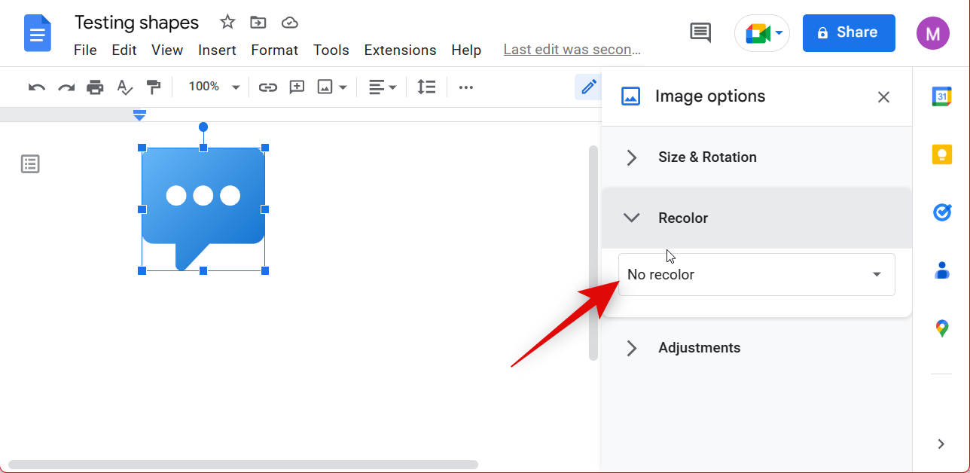Screen dimensions: 970x473
Task: Open the Google Maps side panel
Action: coord(941,328)
